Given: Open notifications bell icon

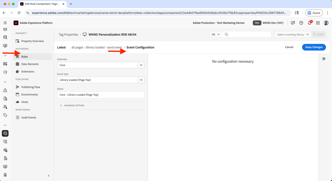Looking at the screenshot, I should [x=309, y=23].
